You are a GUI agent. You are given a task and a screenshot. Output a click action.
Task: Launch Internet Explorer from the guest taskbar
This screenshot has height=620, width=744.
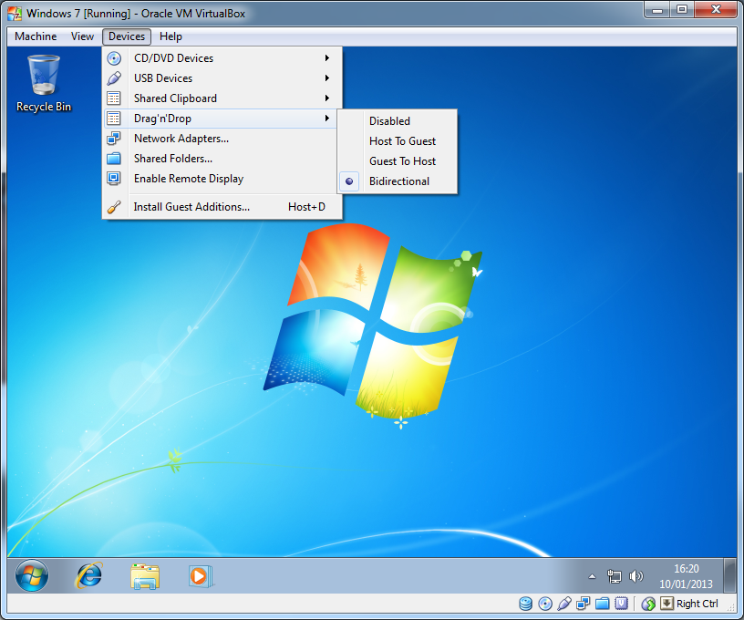[x=89, y=575]
